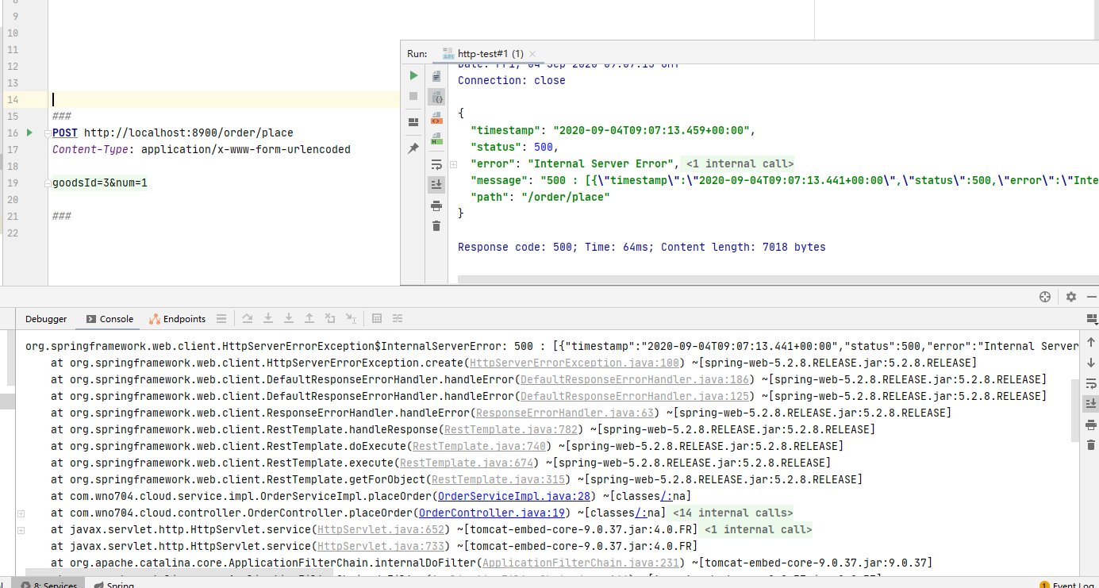This screenshot has width=1099, height=588.
Task: Open the Endpoints tab
Action: pos(177,319)
